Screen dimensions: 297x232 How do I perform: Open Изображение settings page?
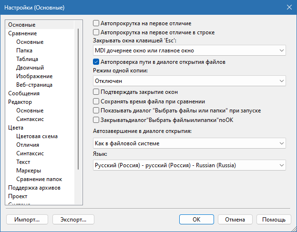coord(34,76)
